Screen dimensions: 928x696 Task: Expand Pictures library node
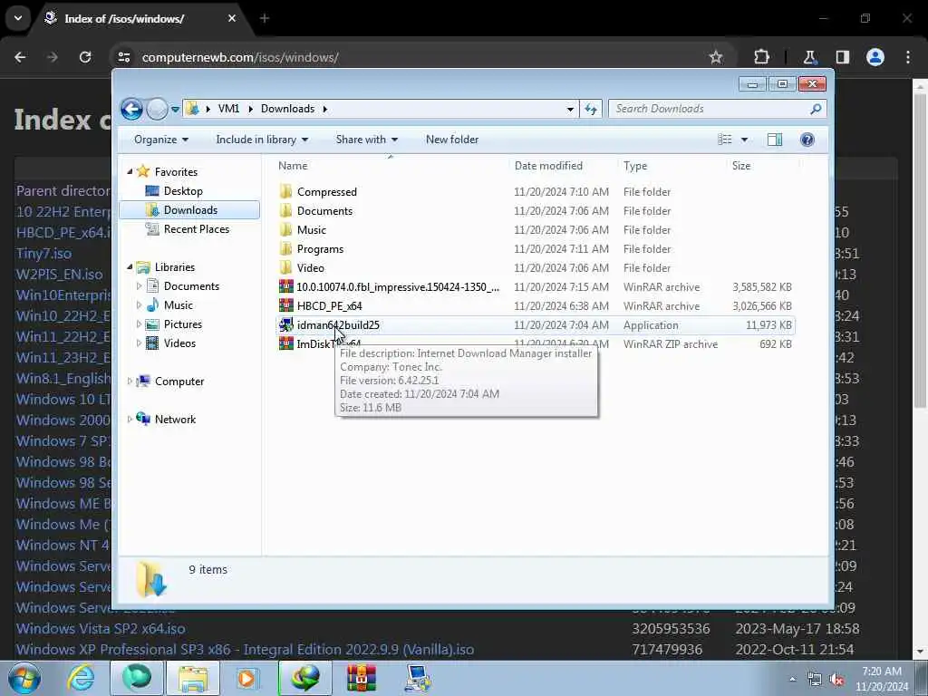139,324
